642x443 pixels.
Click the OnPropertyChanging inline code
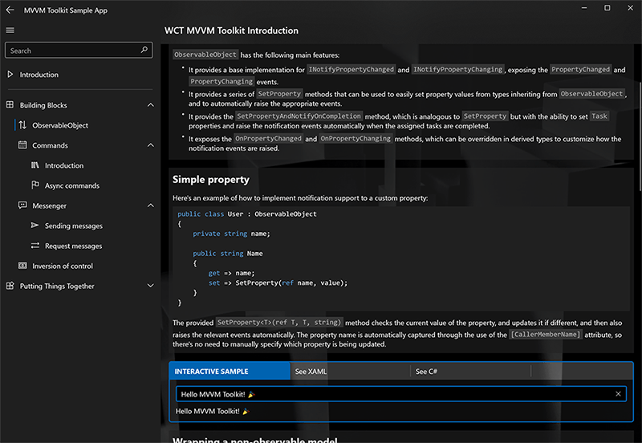(x=356, y=138)
